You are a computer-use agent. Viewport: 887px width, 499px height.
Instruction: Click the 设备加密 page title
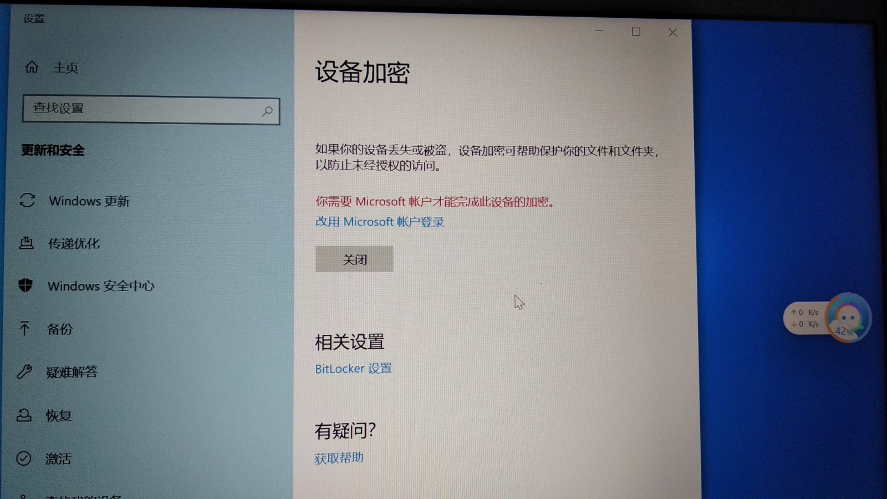point(362,72)
